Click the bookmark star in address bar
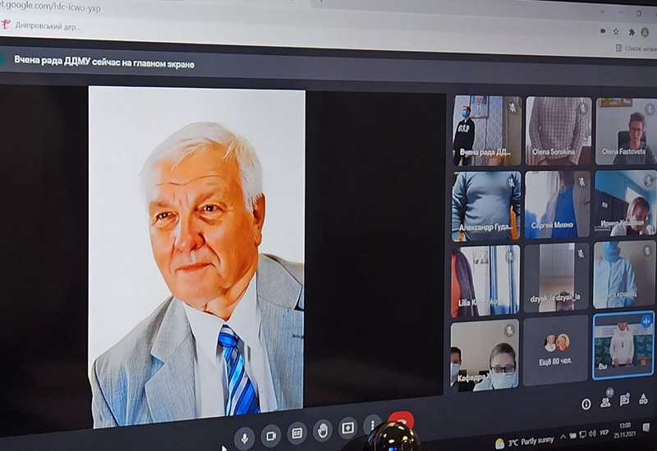Screen dimensions: 657x451 [616, 32]
